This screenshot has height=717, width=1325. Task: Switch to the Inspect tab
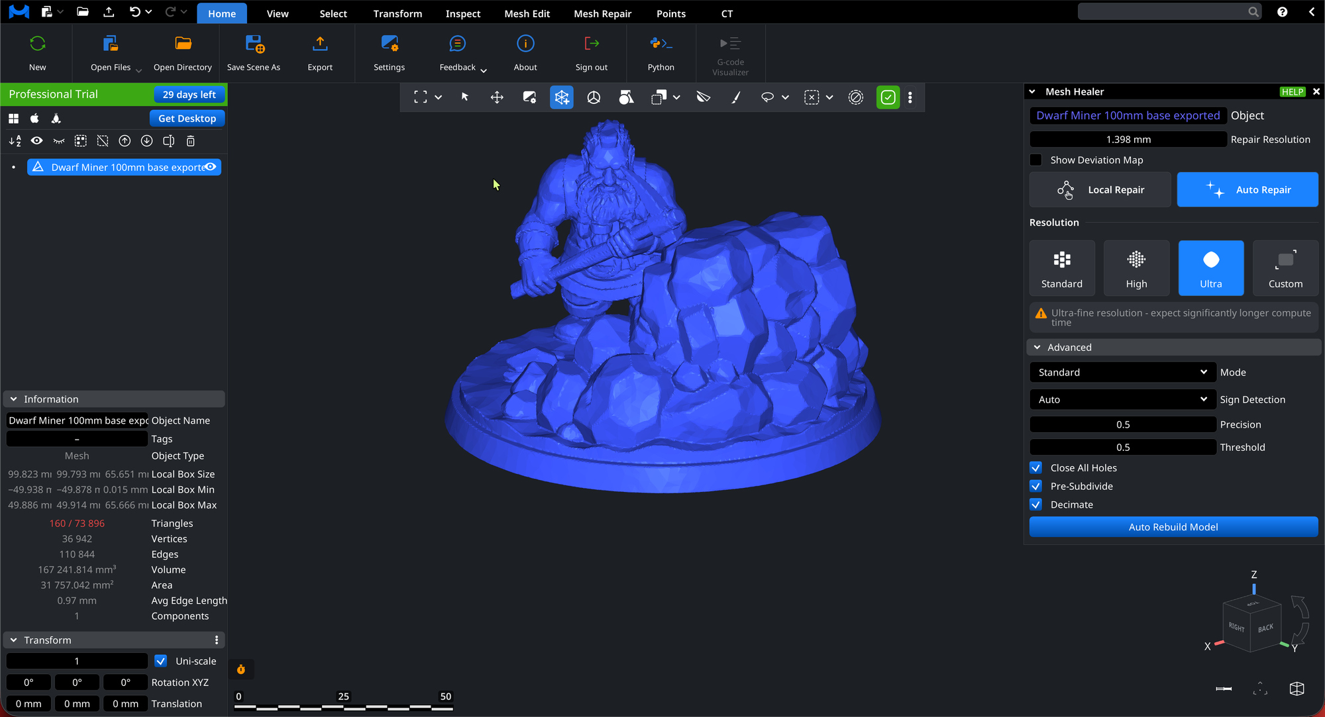tap(462, 13)
